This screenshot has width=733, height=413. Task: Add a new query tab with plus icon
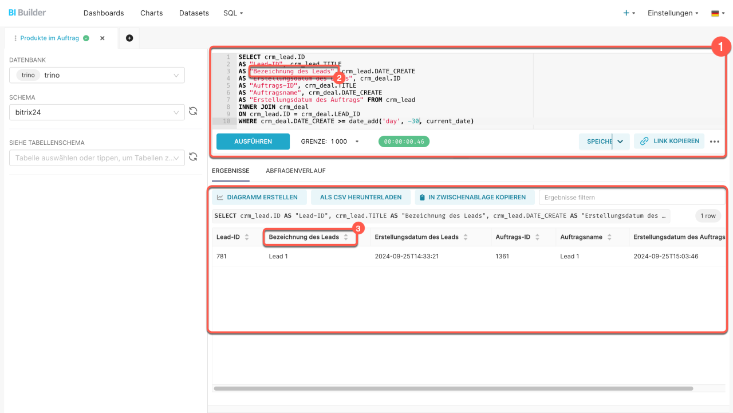129,38
